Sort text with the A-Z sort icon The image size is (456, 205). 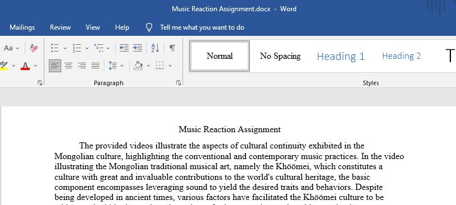pyautogui.click(x=155, y=48)
